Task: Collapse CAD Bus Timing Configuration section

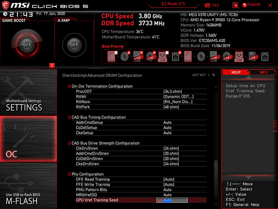Action: 69,118
